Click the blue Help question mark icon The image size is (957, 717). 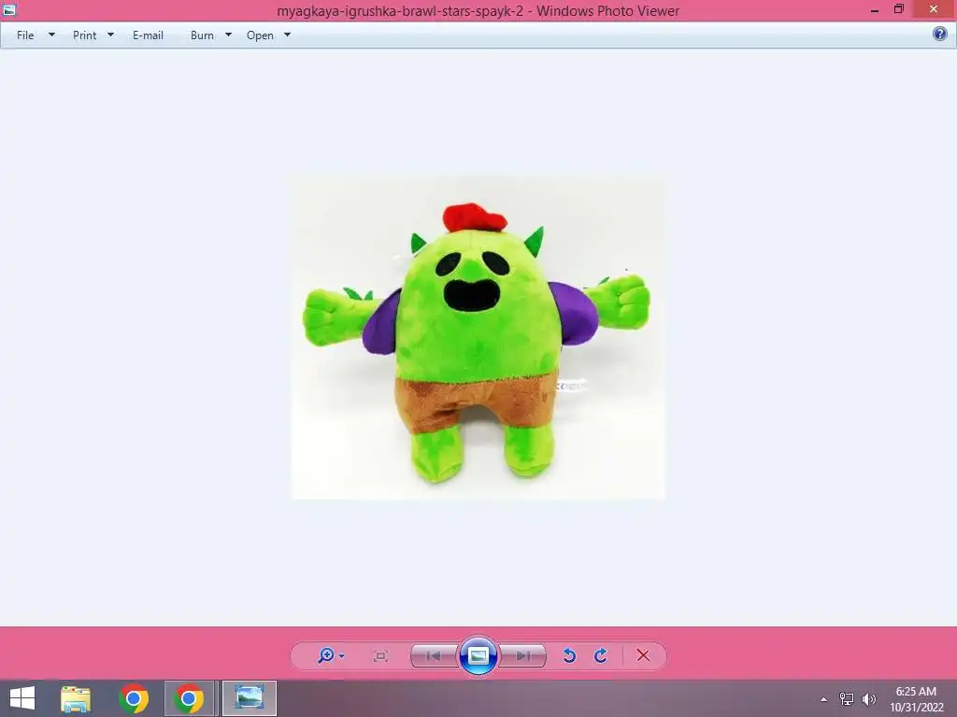click(x=940, y=34)
